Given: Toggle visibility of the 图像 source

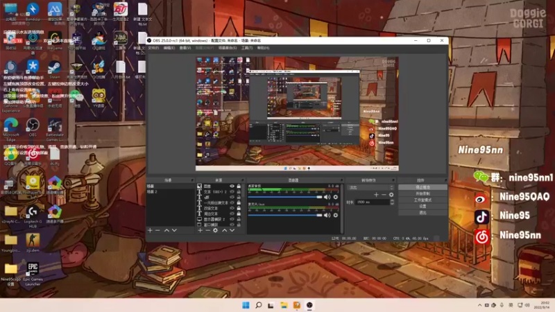Looking at the screenshot, I should click(x=232, y=186).
